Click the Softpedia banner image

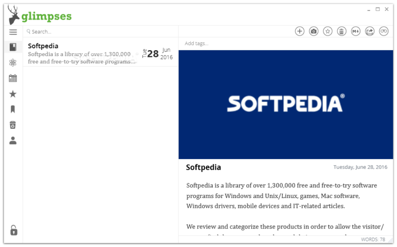[x=285, y=104]
